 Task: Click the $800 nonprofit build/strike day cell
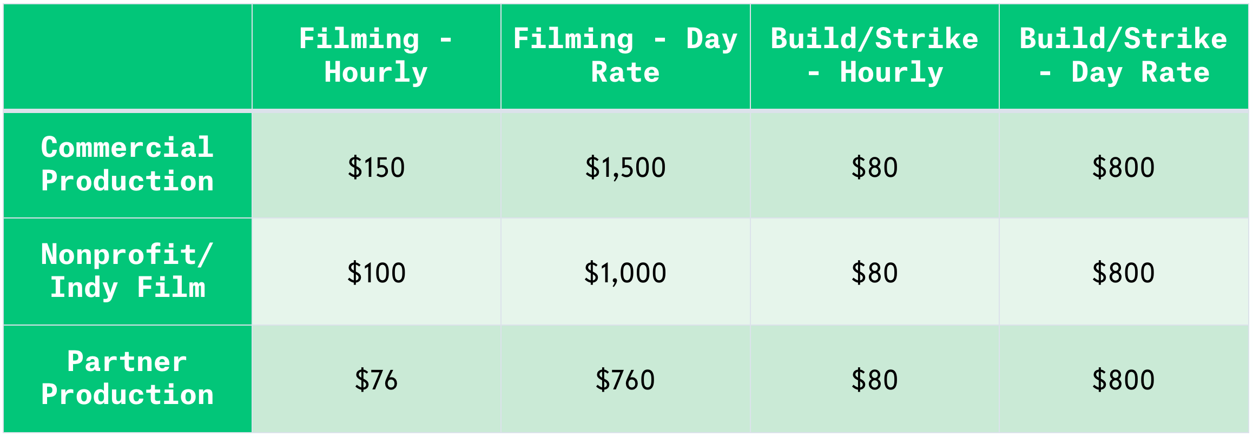coord(1124,272)
